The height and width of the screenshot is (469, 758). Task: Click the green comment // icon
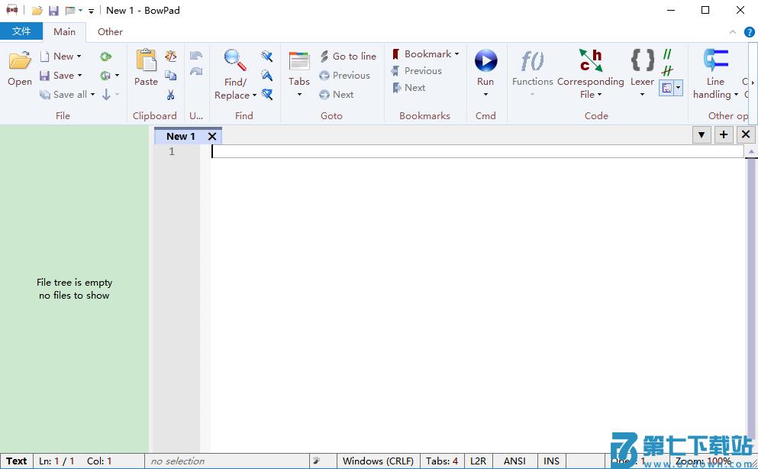tap(667, 54)
